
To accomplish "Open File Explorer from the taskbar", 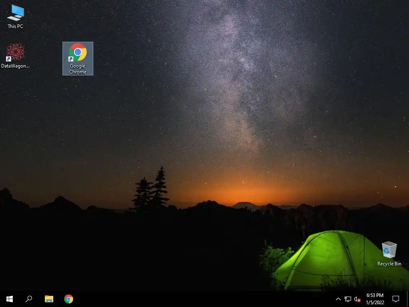I will 49,299.
